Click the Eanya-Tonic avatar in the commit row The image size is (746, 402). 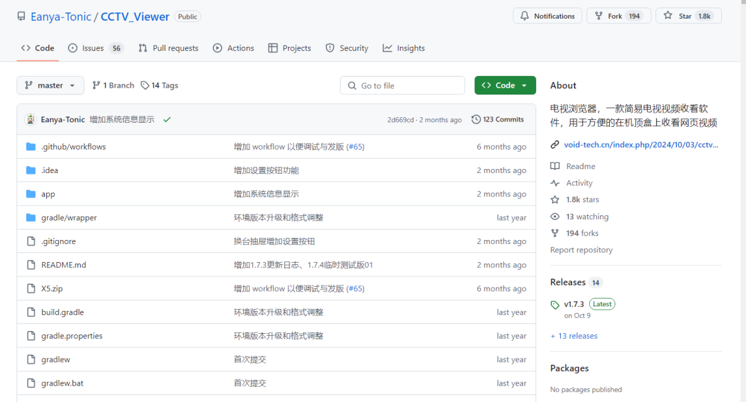pyautogui.click(x=30, y=119)
